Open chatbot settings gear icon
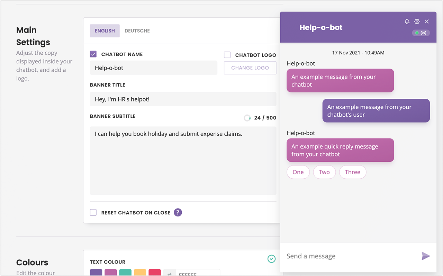443x276 pixels. tap(417, 21)
